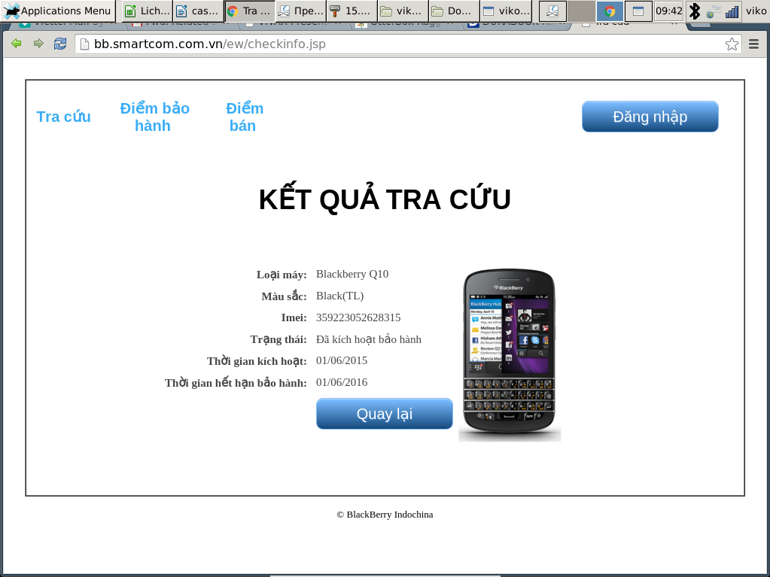Click the Chrome icon in the system panel
Image resolution: width=770 pixels, height=577 pixels.
click(x=610, y=11)
